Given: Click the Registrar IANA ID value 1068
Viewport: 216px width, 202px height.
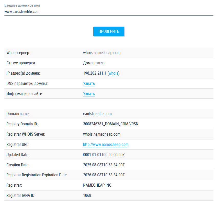Looking at the screenshot, I should click(x=87, y=196).
